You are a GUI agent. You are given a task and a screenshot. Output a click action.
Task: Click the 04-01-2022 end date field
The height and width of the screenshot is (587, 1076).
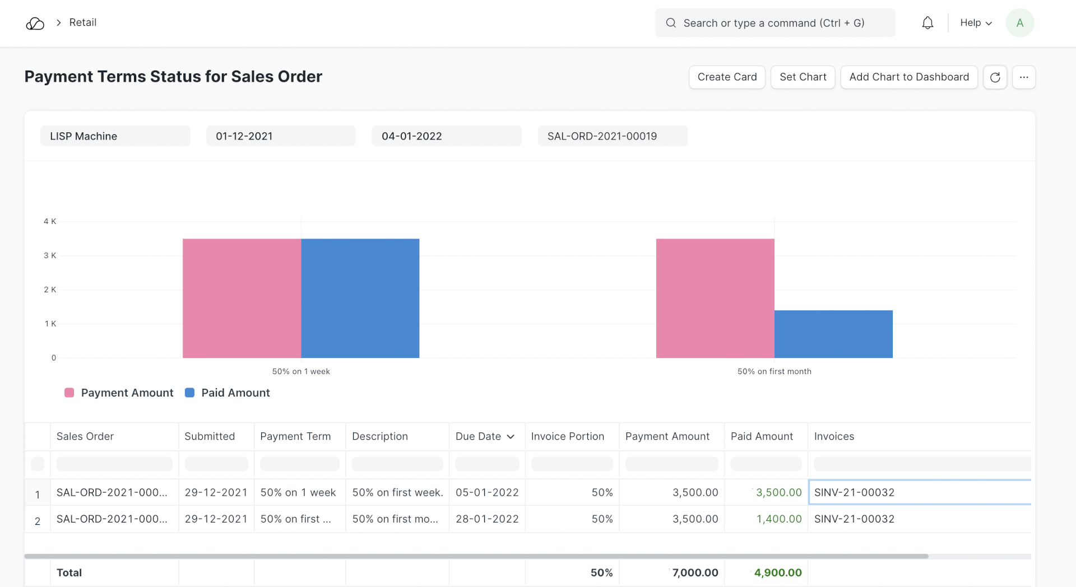[446, 136]
